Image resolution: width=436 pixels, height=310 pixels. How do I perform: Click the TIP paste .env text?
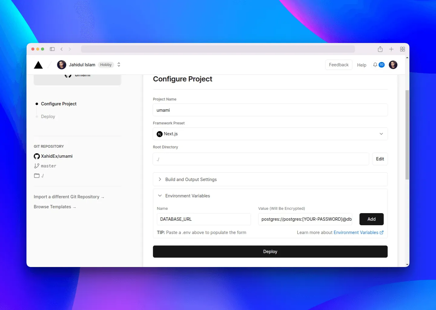202,232
